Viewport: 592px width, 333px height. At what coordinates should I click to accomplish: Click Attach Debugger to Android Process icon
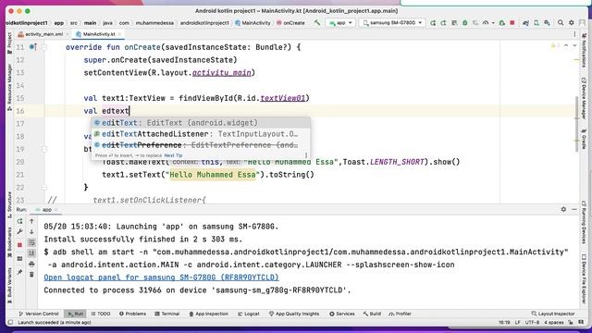click(x=501, y=23)
